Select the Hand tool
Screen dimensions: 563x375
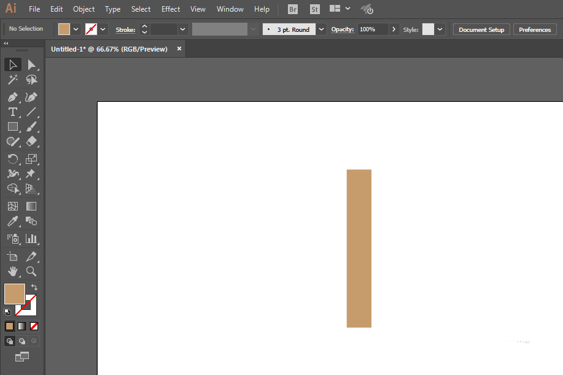13,271
